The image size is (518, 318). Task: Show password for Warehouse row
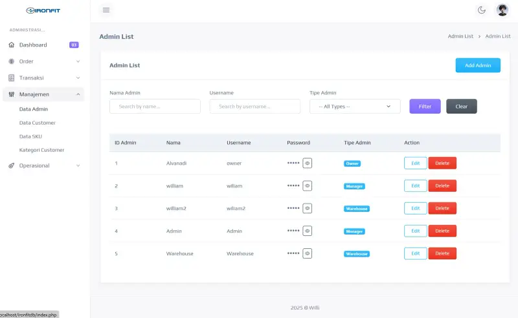click(307, 253)
